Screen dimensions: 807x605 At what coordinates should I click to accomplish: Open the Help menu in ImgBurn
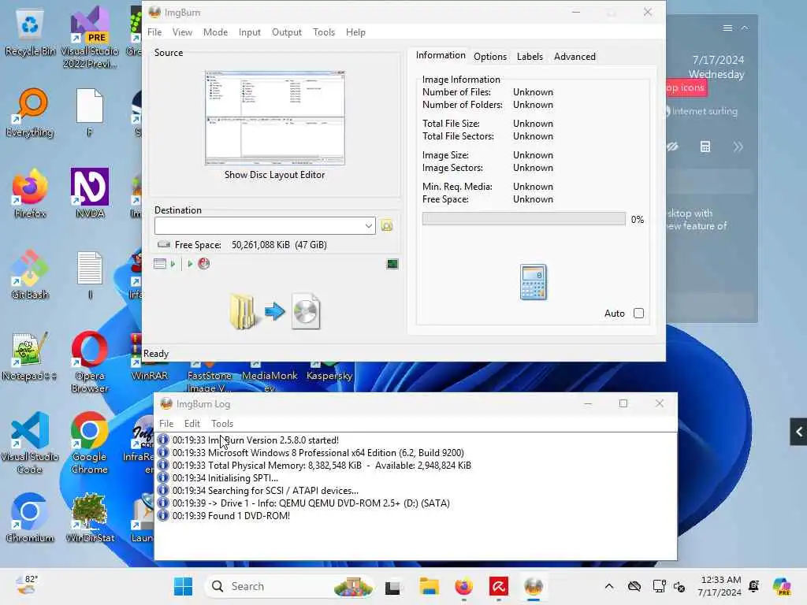355,32
